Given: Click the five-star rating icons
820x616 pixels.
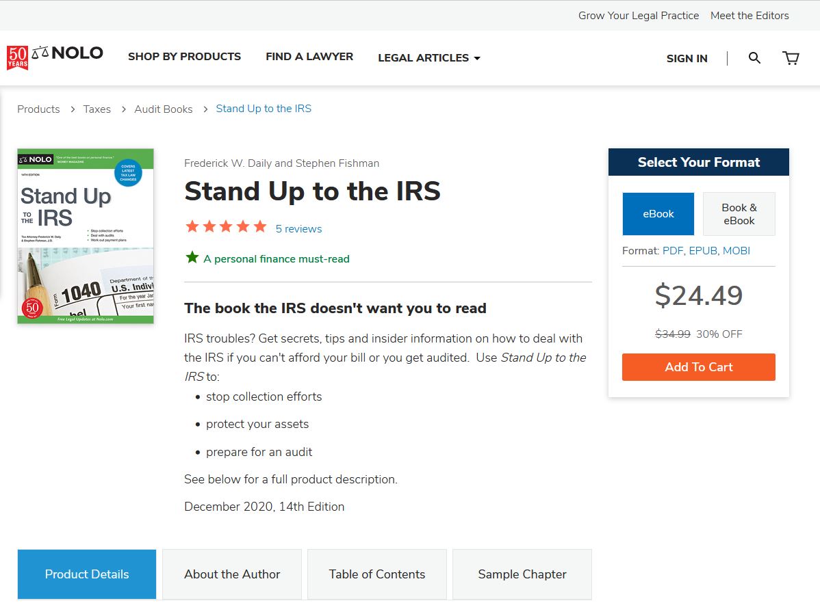Looking at the screenshot, I should pos(226,227).
